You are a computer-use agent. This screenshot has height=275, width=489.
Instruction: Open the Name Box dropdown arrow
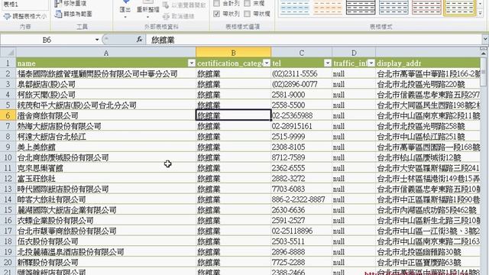click(97, 40)
